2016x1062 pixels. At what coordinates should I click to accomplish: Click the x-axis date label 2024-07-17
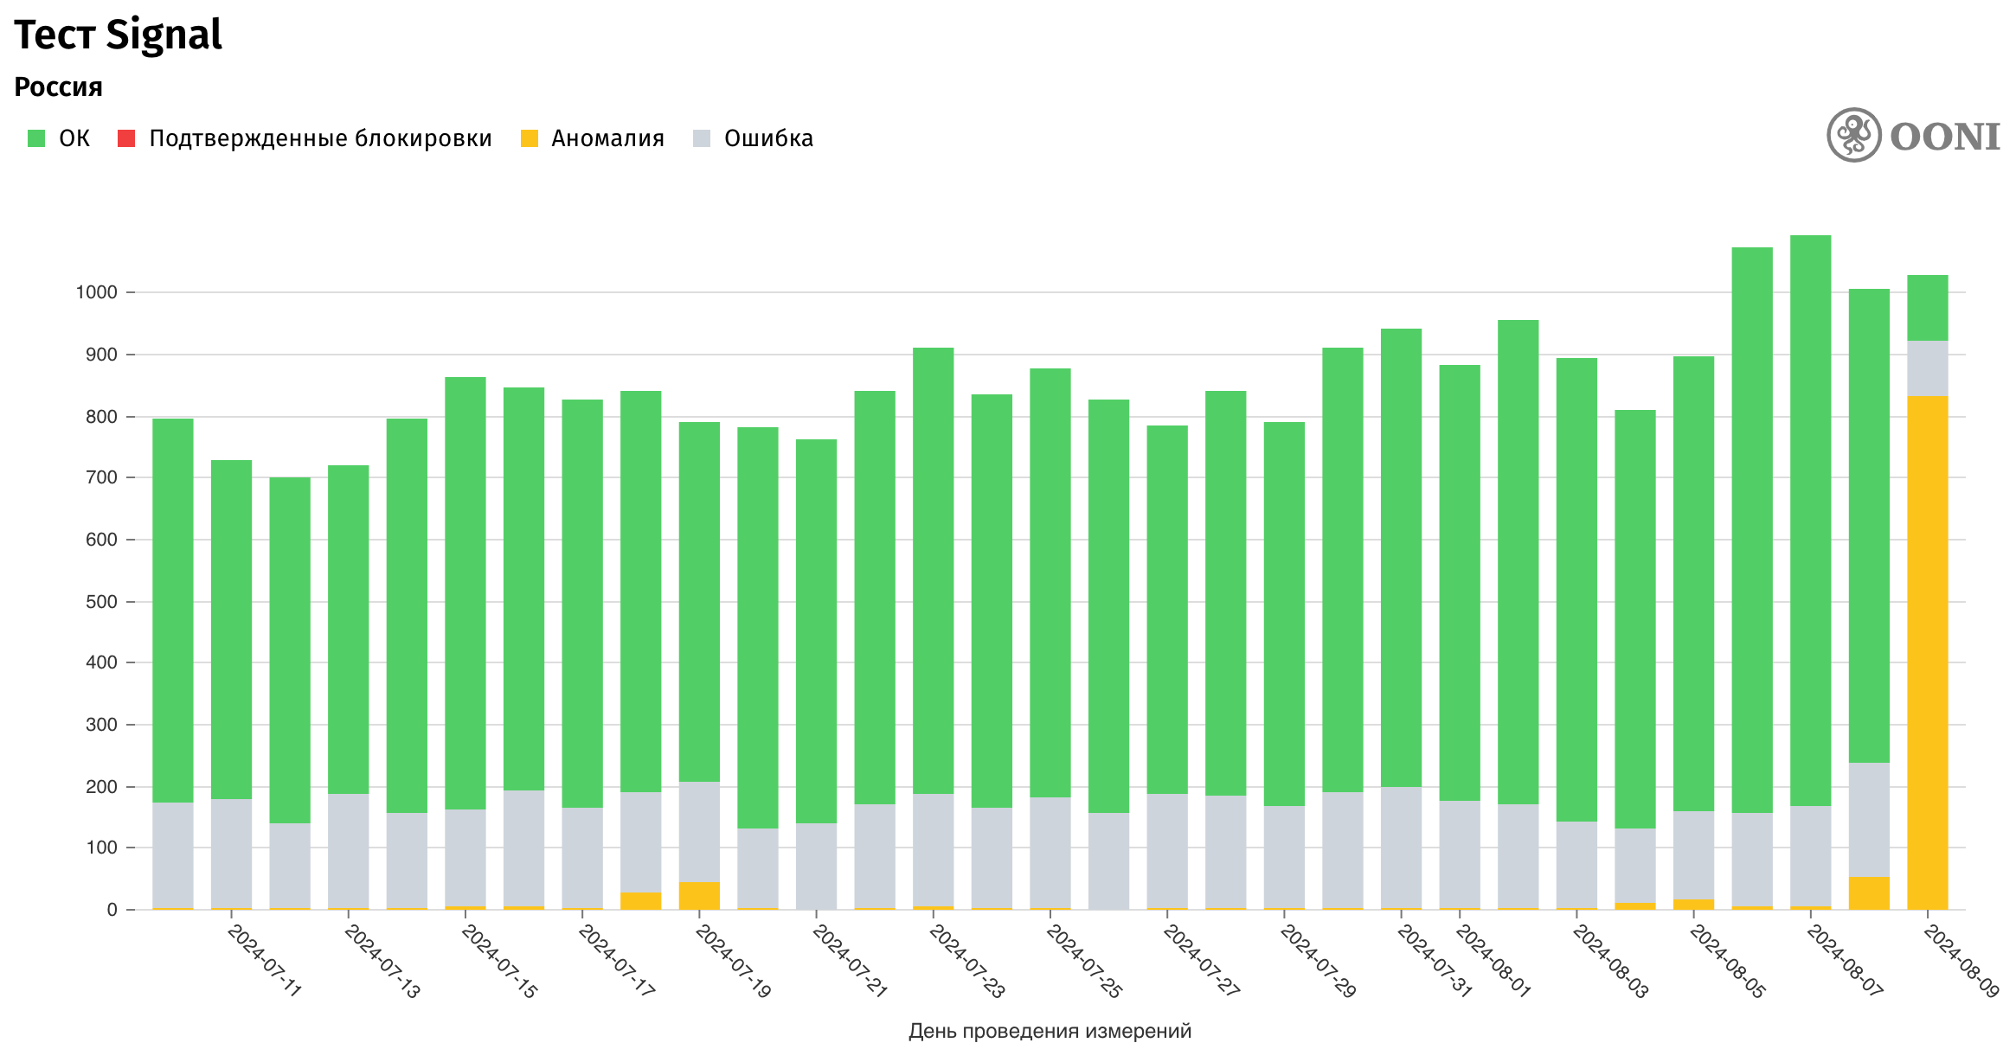(615, 961)
